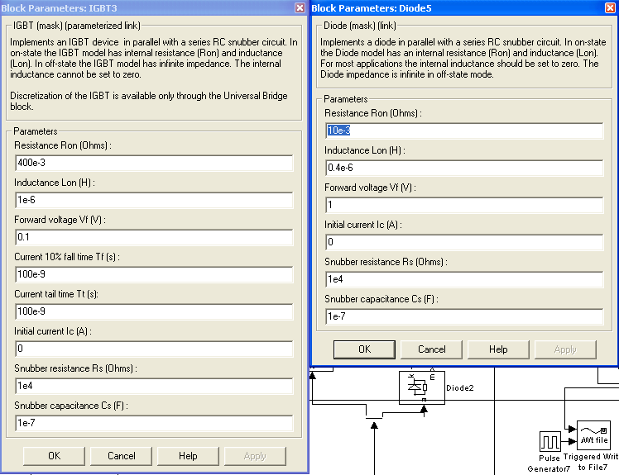Click Apply in the Diode5 dialog
The image size is (619, 475).
point(565,349)
